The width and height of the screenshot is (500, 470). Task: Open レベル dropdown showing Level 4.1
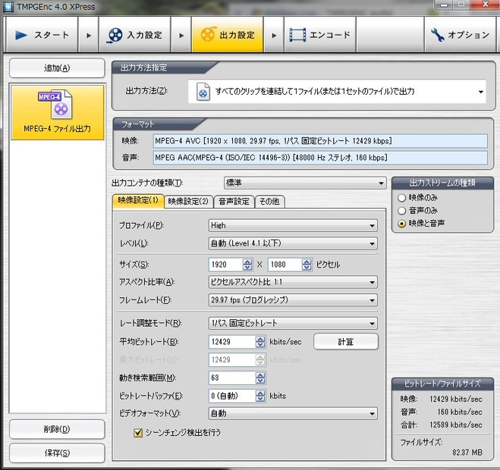(x=293, y=243)
